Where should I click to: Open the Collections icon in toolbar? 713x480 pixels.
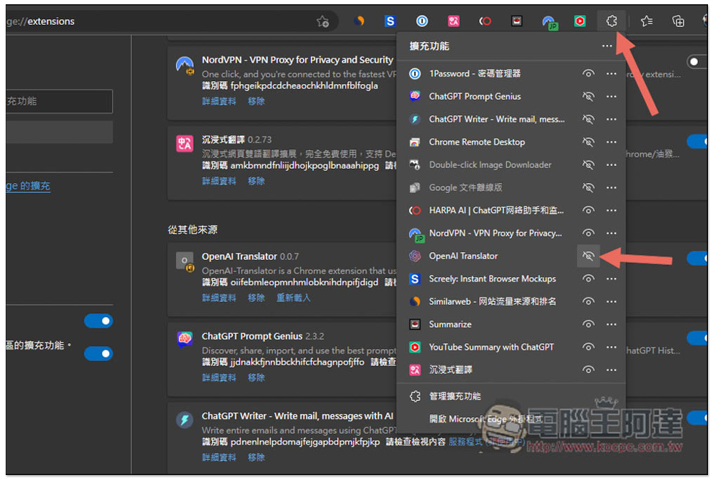[x=678, y=21]
